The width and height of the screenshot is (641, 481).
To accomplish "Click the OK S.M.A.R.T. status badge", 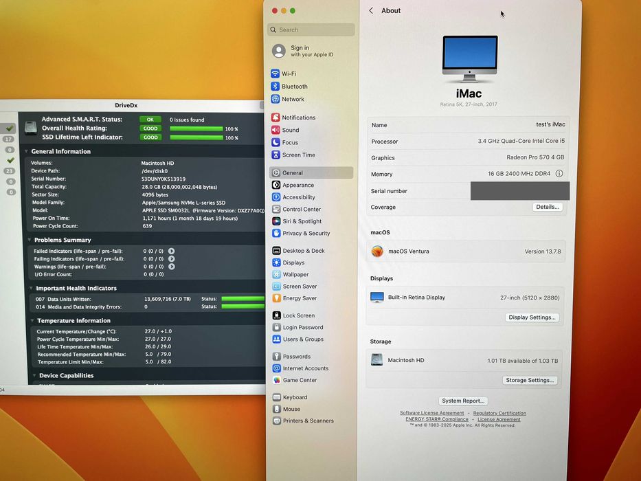I will [150, 120].
